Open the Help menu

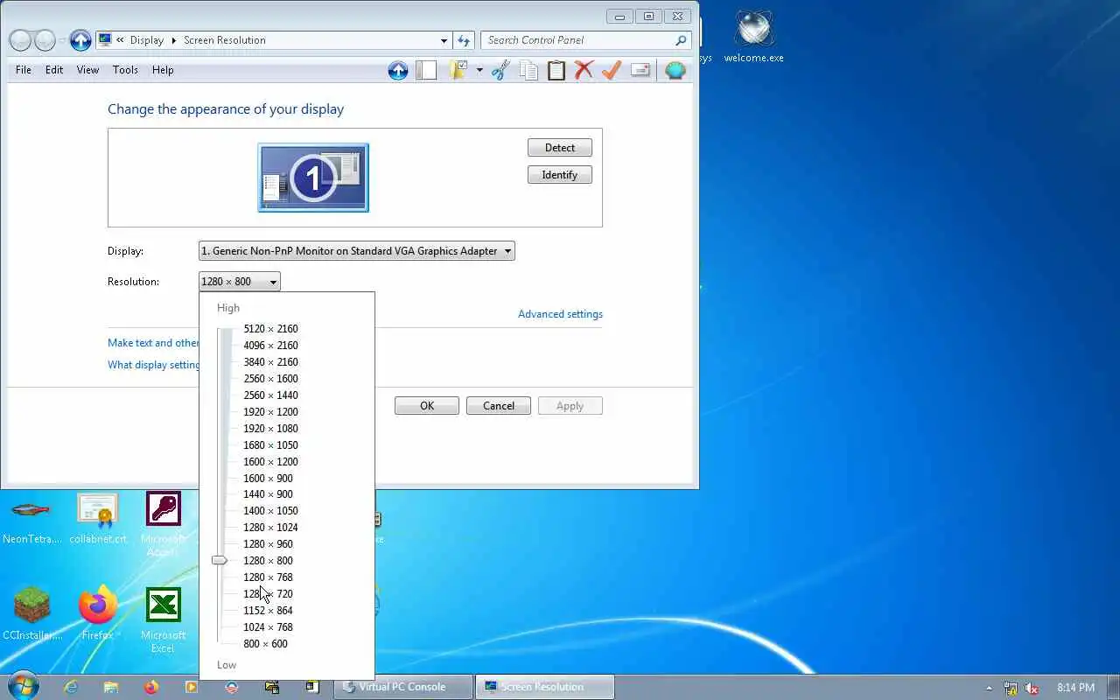pyautogui.click(x=163, y=70)
